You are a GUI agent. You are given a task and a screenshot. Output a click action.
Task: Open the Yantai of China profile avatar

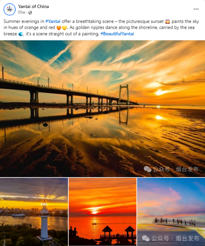[x=10, y=9]
